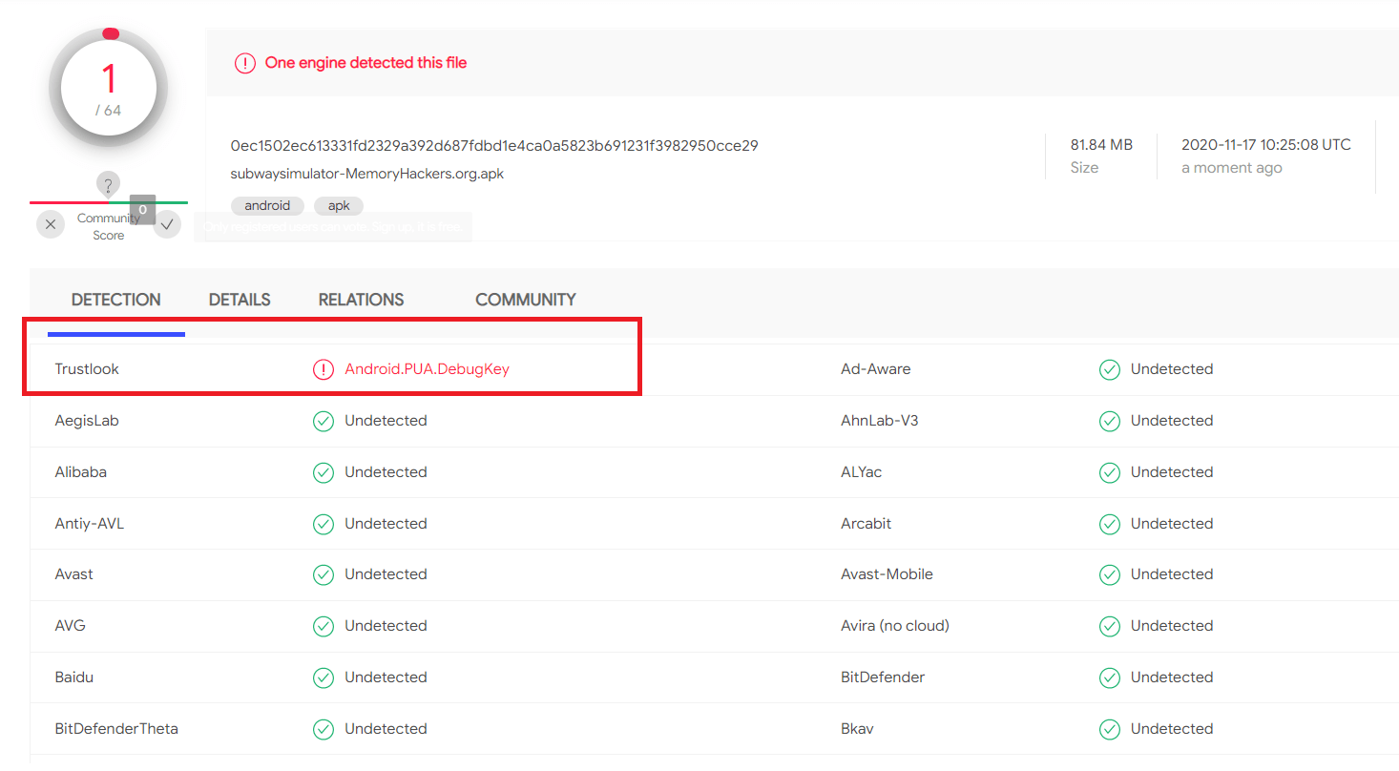Click the green check icon in Arcabit row

1110,524
